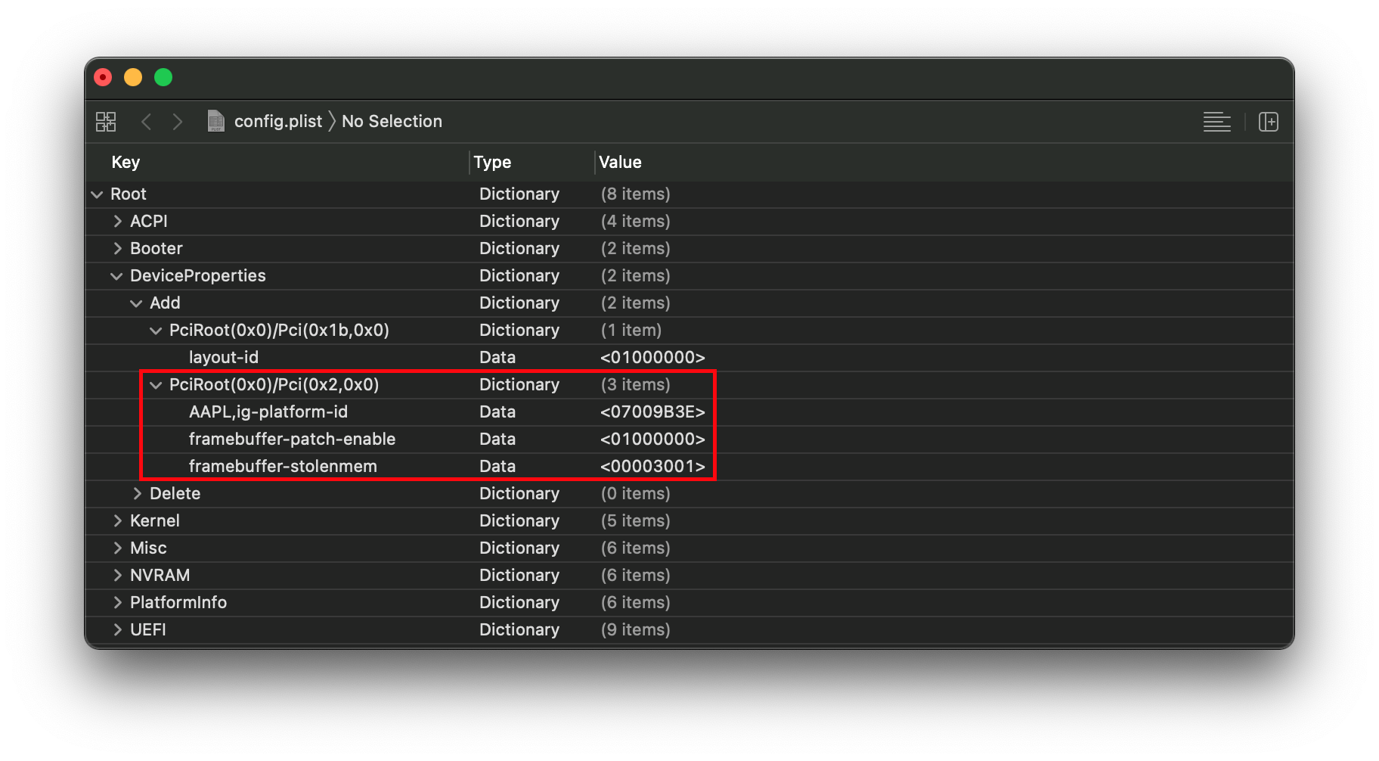Image resolution: width=1379 pixels, height=761 pixels.
Task: Collapse the PciRoot(0x0)/Pci(0x2,0x0) entry
Action: pyautogui.click(x=156, y=385)
